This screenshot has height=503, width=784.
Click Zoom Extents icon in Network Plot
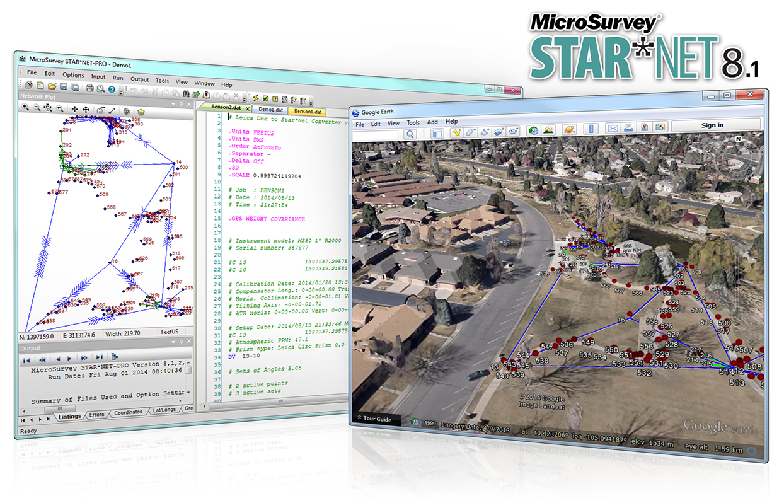(x=48, y=108)
